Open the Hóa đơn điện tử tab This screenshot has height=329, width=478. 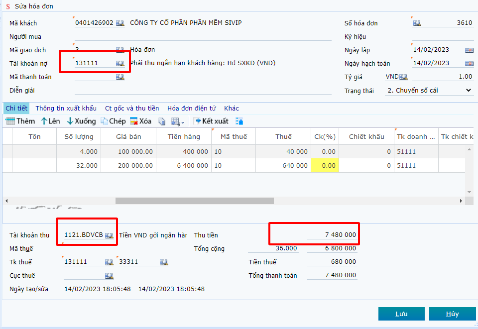click(x=192, y=108)
